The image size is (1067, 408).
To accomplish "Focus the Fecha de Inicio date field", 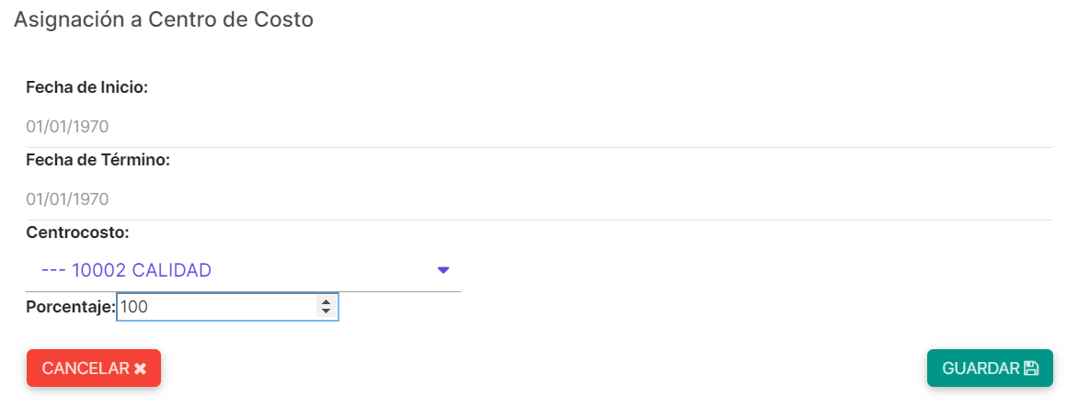I will point(539,127).
